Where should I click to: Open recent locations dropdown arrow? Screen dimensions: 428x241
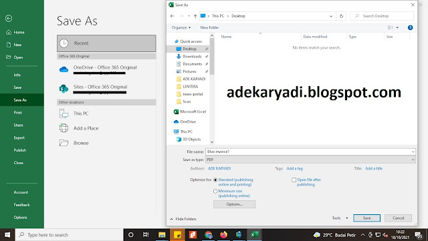pyautogui.click(x=189, y=16)
